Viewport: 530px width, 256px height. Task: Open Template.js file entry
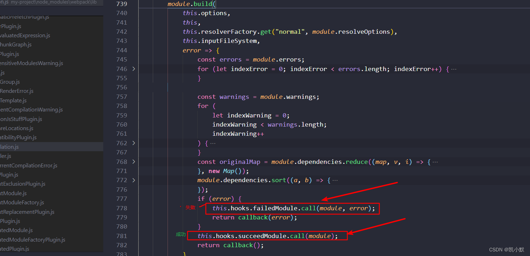pyautogui.click(x=13, y=101)
